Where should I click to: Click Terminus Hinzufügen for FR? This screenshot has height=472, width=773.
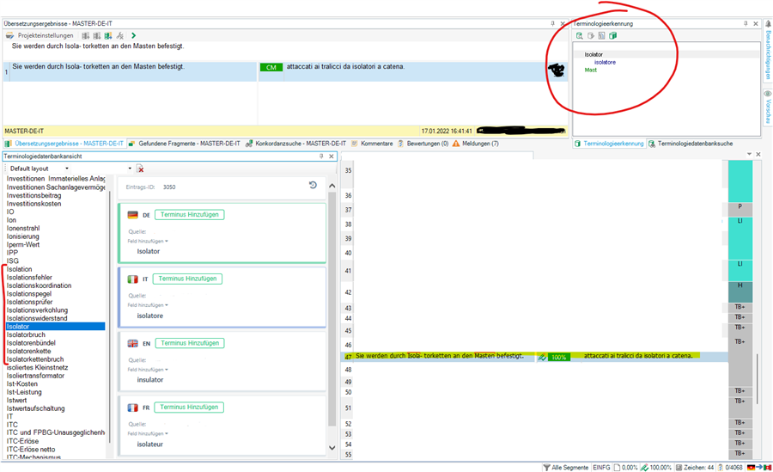coord(189,408)
